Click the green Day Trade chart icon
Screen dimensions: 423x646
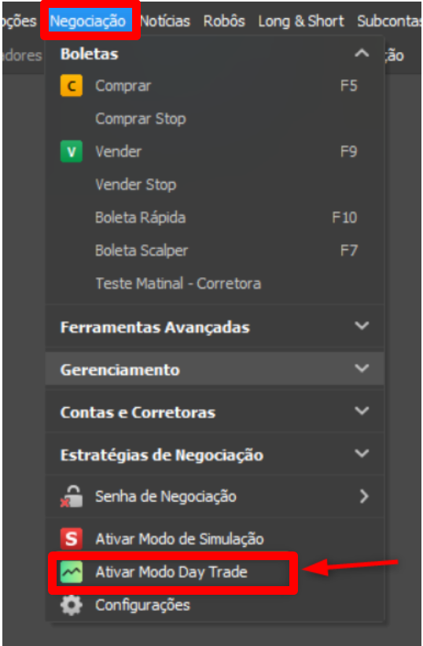pos(71,572)
